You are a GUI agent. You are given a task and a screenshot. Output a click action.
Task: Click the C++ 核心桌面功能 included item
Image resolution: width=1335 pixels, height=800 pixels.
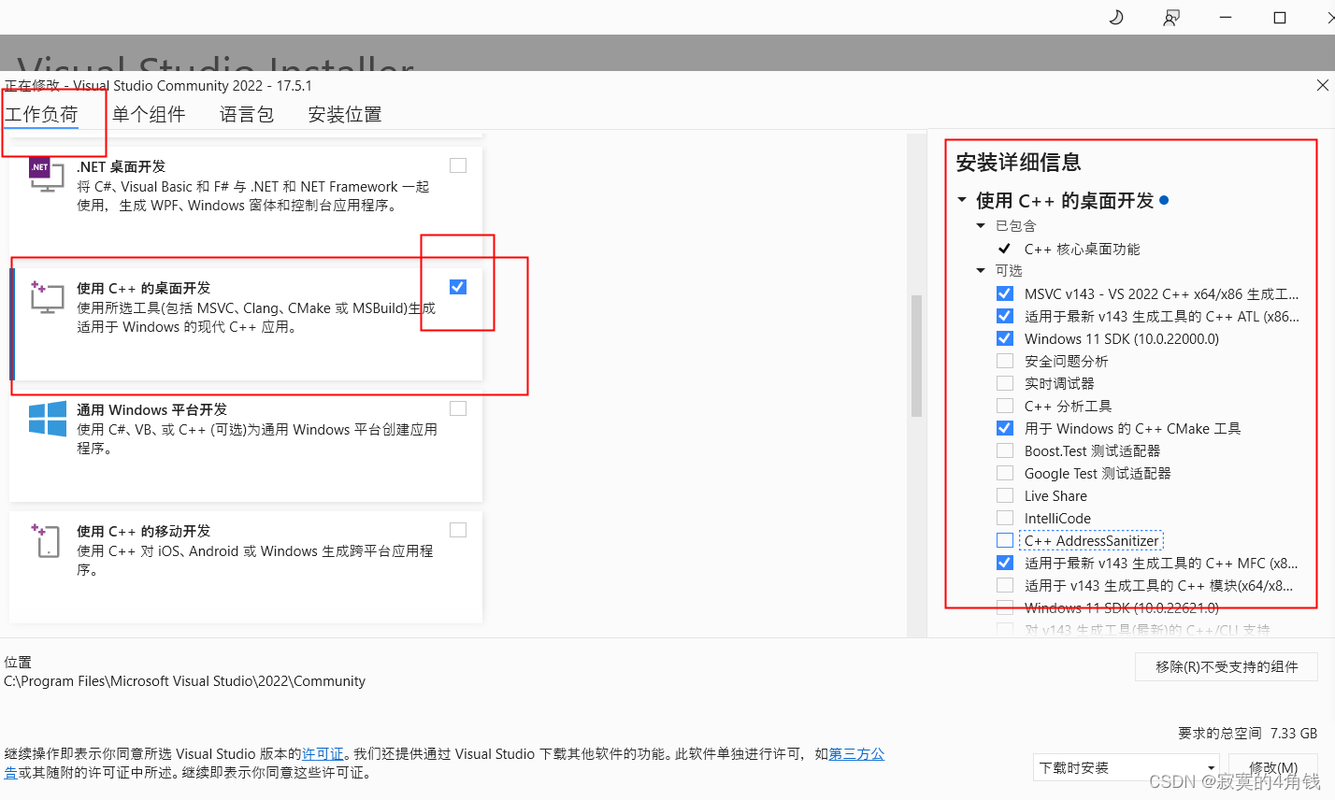tap(1082, 249)
